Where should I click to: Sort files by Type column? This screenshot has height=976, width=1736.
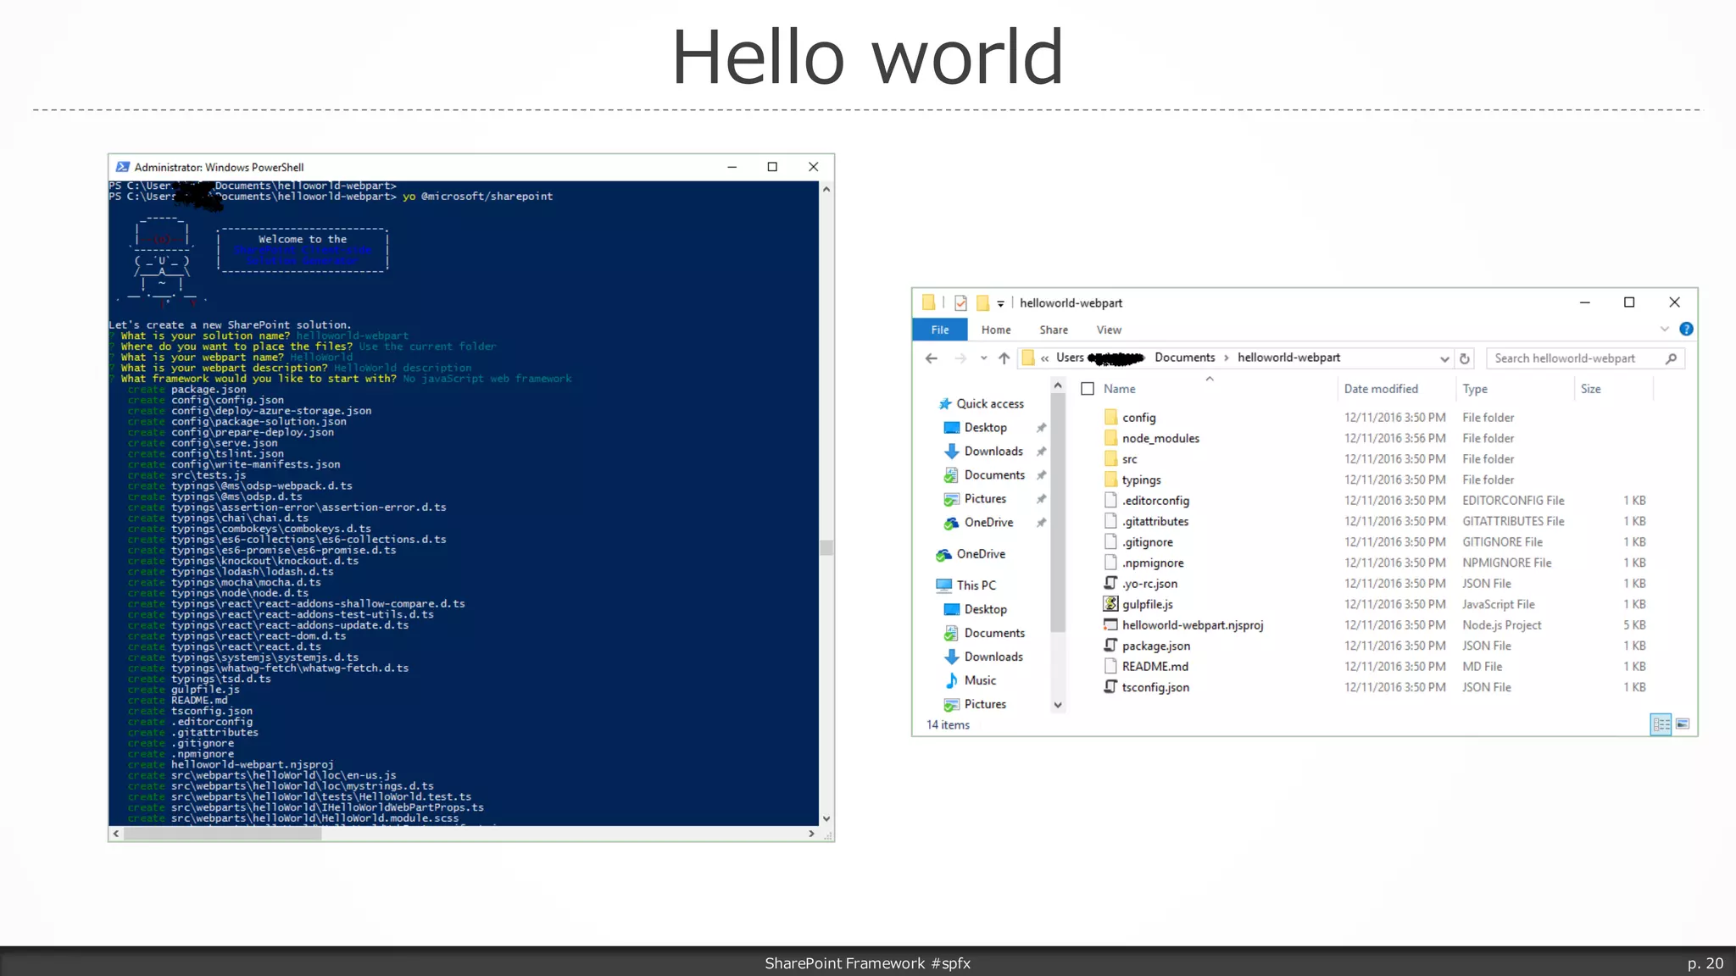pos(1475,389)
